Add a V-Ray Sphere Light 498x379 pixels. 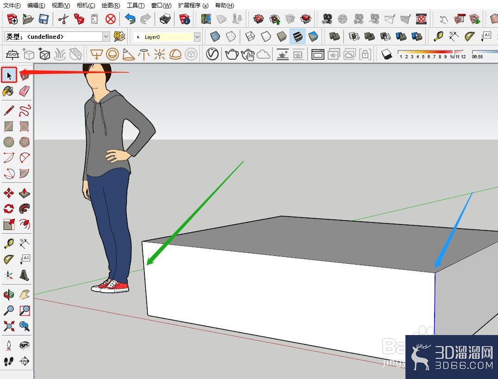[x=112, y=54]
